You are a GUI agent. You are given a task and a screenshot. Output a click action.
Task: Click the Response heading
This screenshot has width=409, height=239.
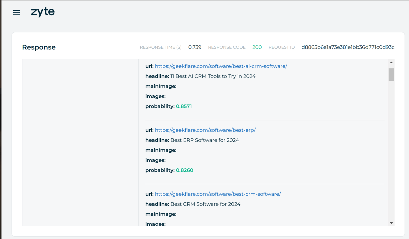(x=39, y=47)
